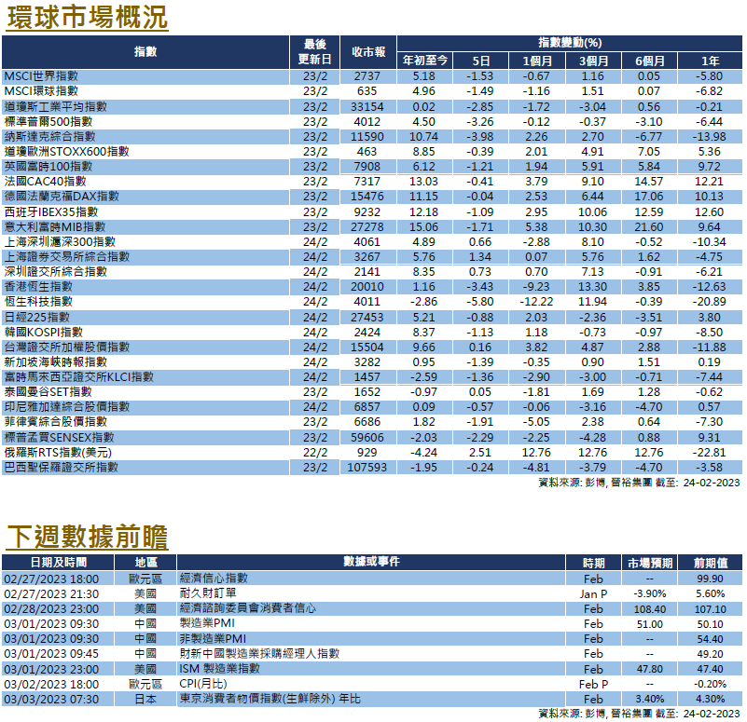Click 6-month change 21.60 for MIB index
The height and width of the screenshot is (722, 747).
[649, 226]
